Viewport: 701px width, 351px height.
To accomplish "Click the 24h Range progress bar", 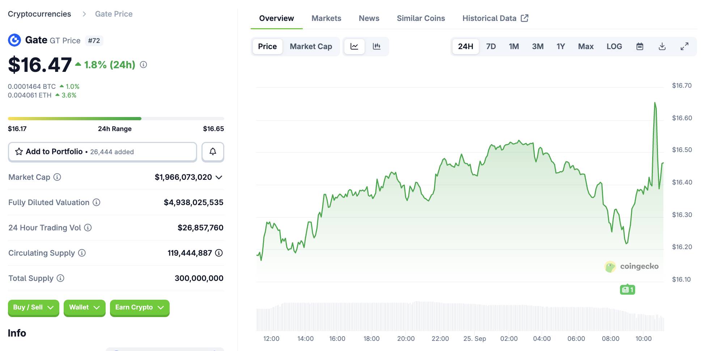I will point(116,118).
